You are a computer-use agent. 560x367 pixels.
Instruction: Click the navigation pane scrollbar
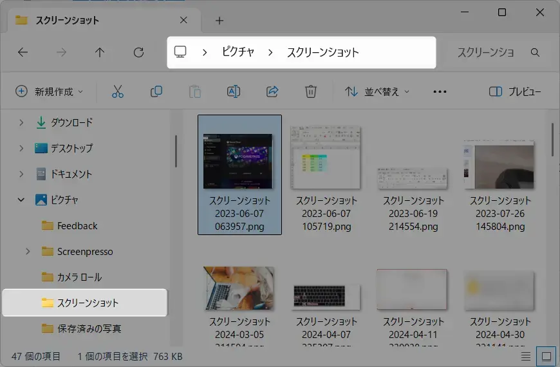pos(176,151)
